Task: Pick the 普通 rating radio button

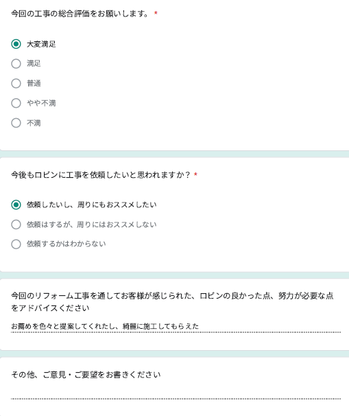Action: (16, 83)
